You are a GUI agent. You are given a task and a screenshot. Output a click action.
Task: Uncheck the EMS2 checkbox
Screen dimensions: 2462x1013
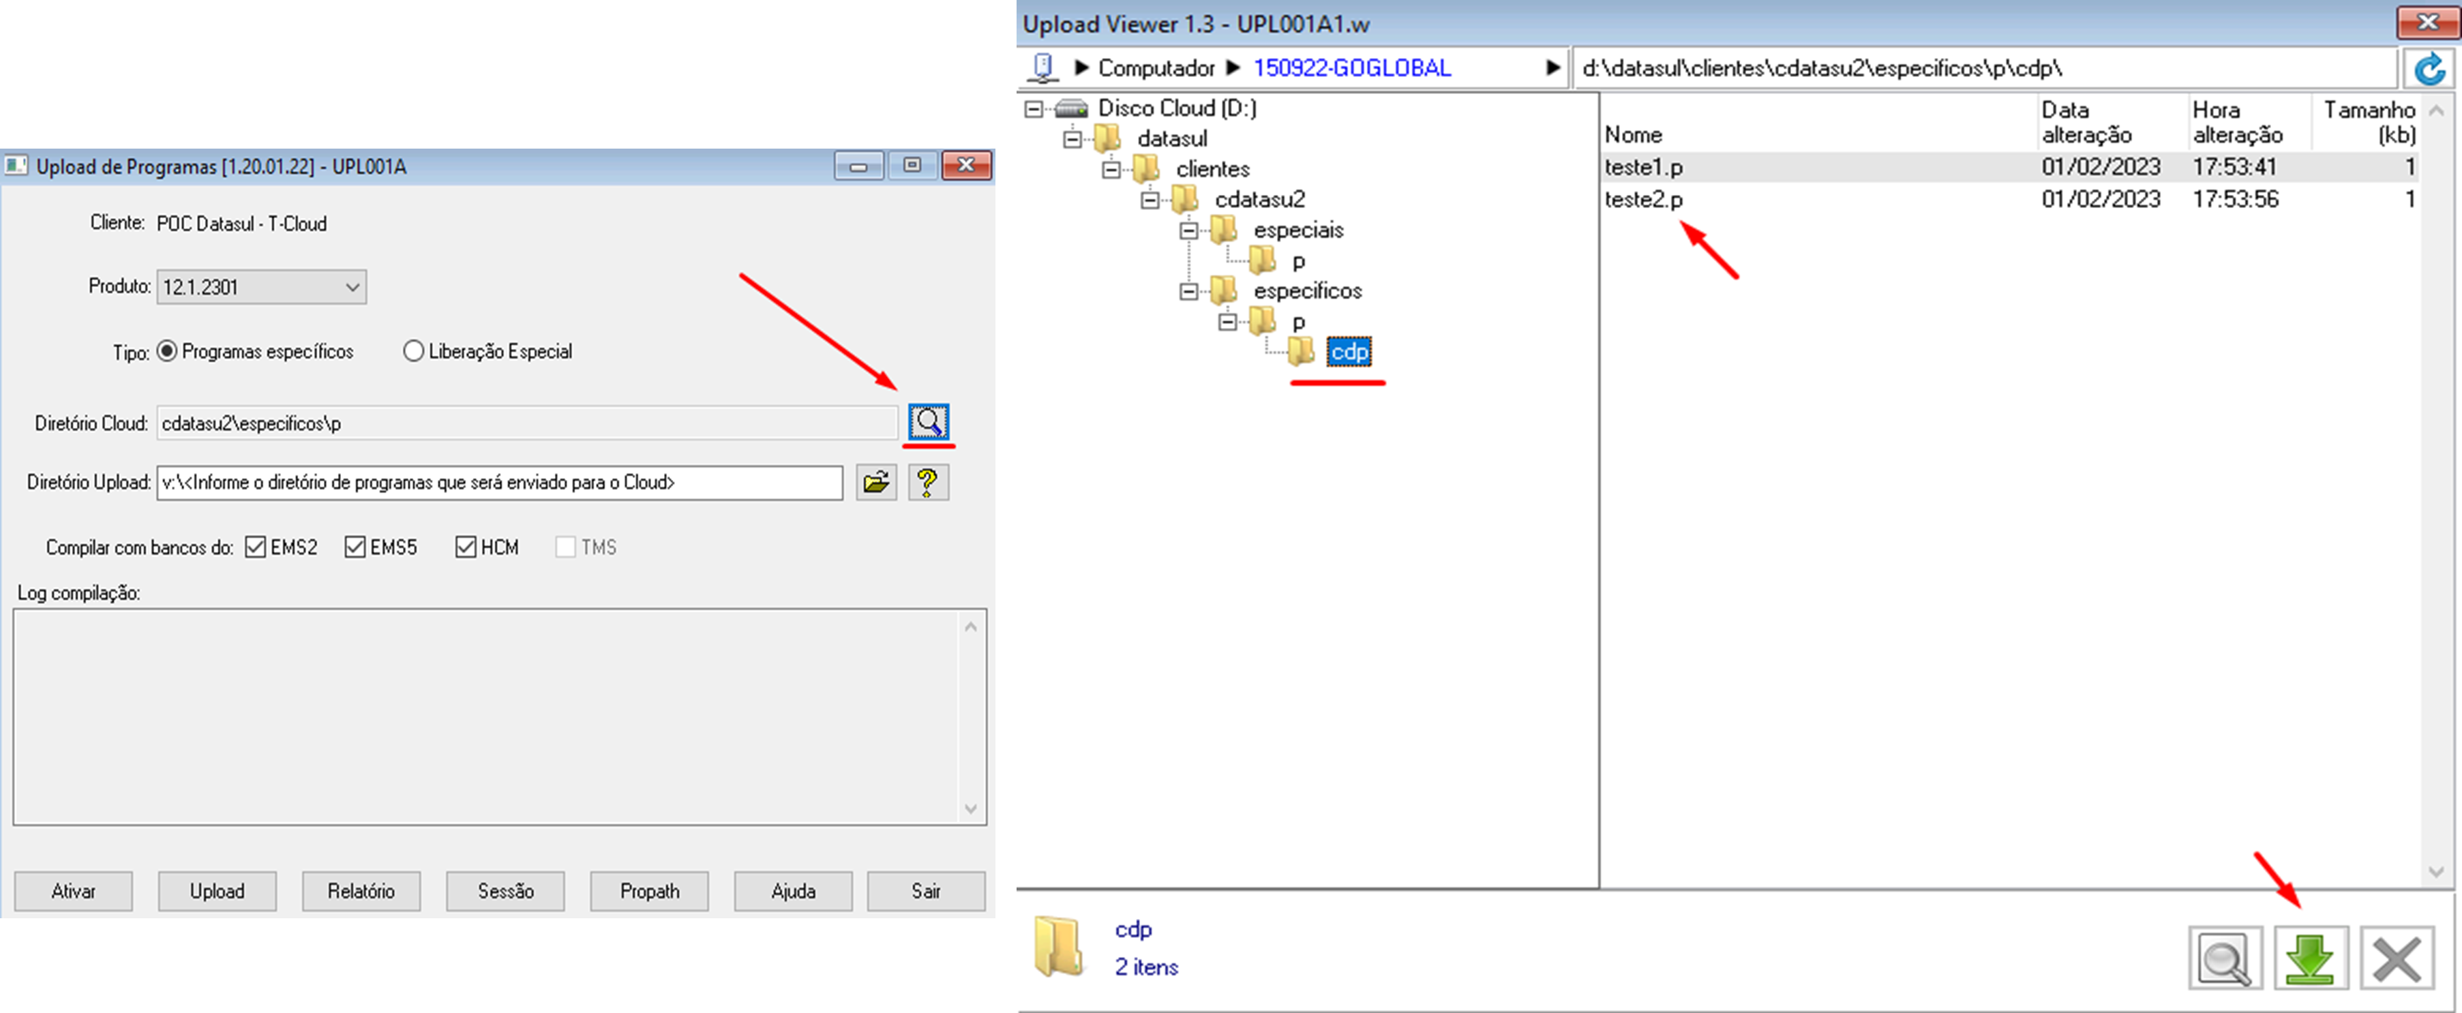tap(255, 547)
